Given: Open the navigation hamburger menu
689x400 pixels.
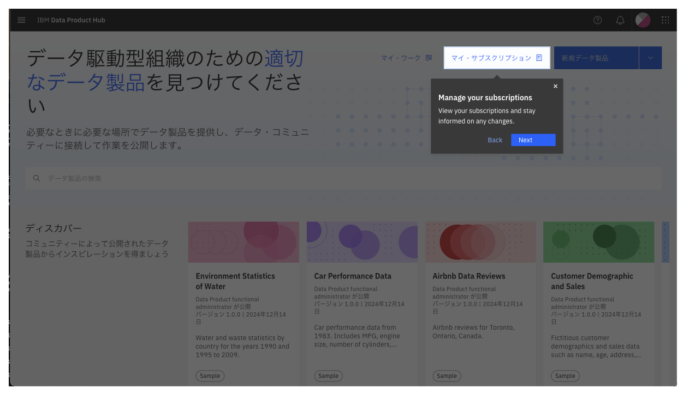Looking at the screenshot, I should 21,20.
